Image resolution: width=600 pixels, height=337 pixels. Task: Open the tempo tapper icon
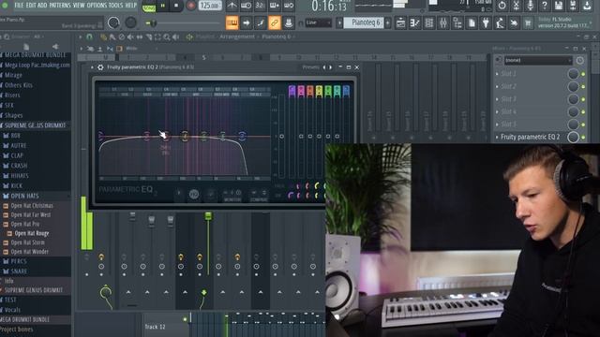[x=500, y=23]
